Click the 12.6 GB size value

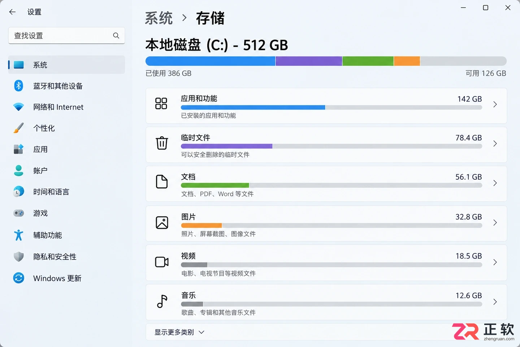(x=468, y=295)
